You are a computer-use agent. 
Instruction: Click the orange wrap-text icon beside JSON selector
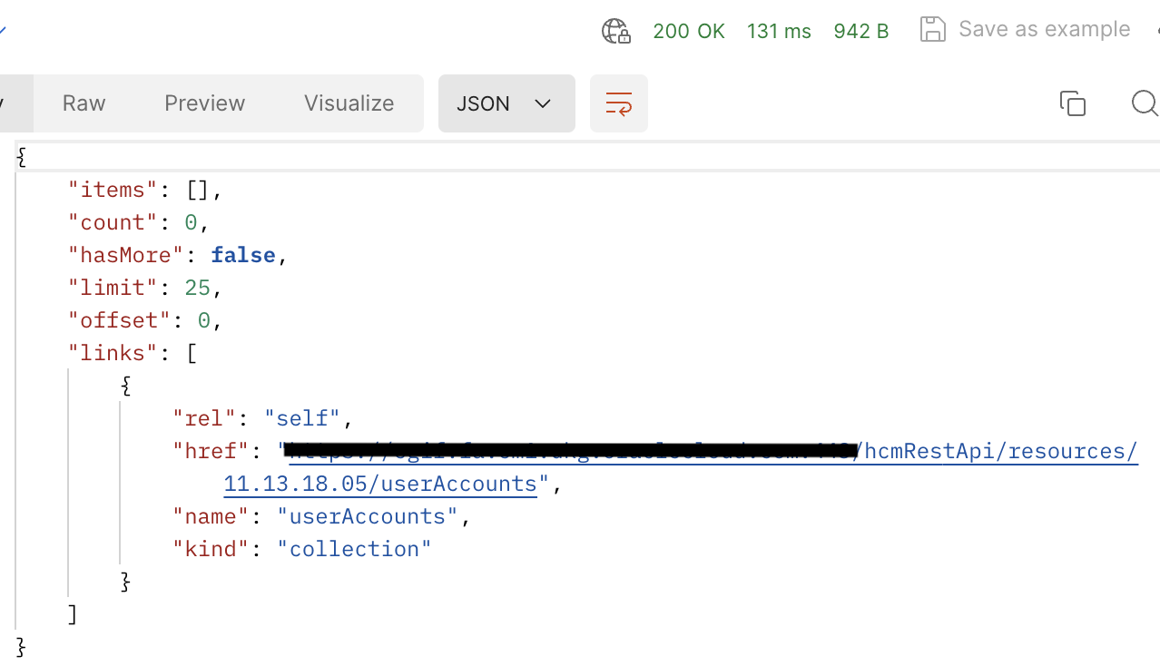click(x=618, y=103)
